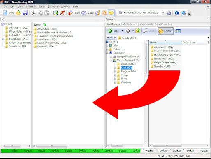Click the Search magnifier button
This screenshot has width=211, height=159.
click(x=149, y=31)
